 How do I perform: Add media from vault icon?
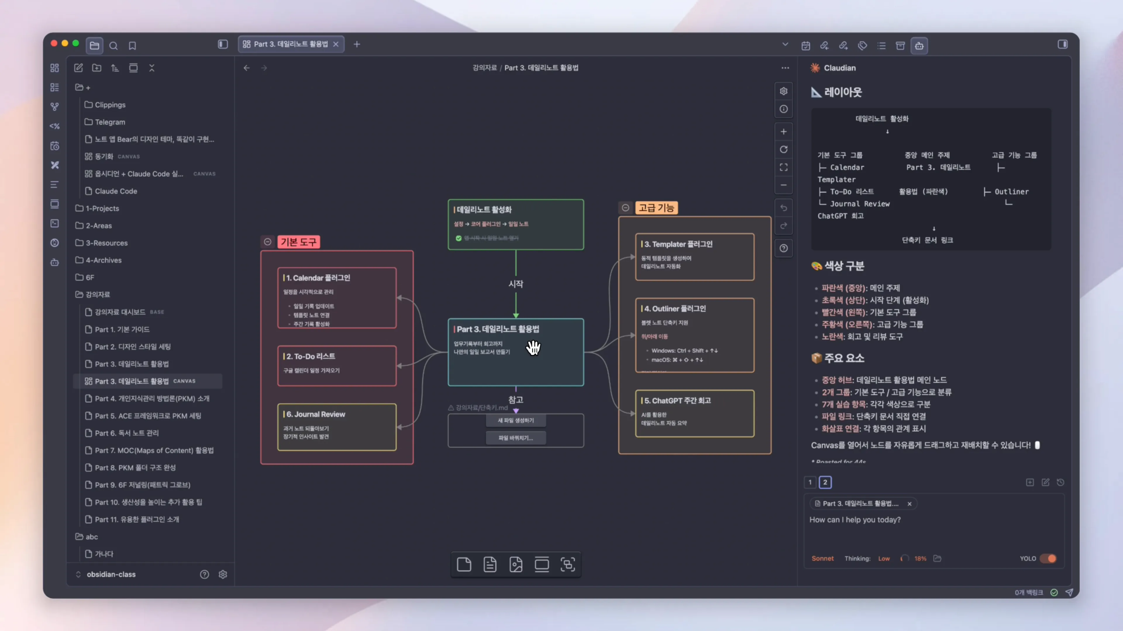tap(516, 565)
